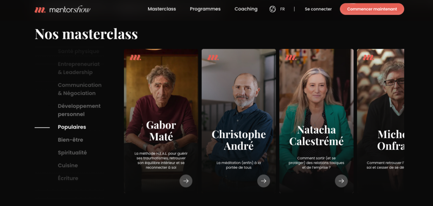Select the Bien-être category
Screen dimensions: 433x206
click(x=71, y=140)
